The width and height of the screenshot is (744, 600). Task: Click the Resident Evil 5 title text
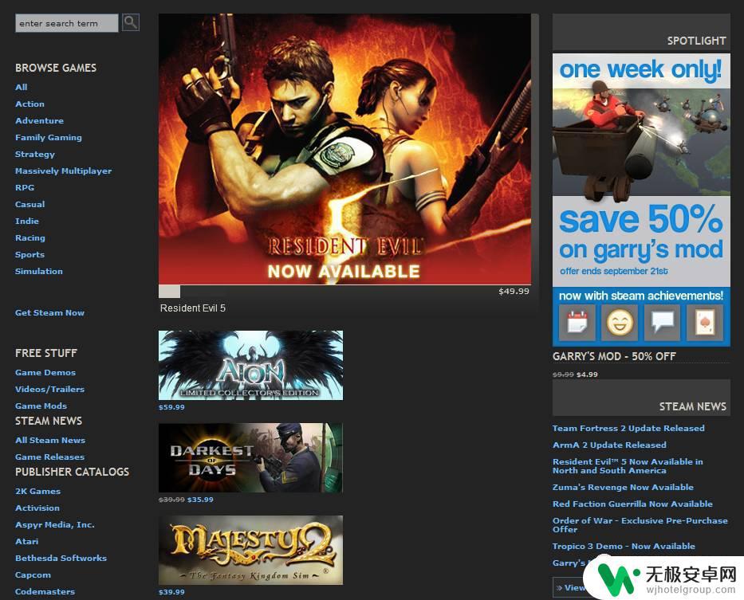193,308
